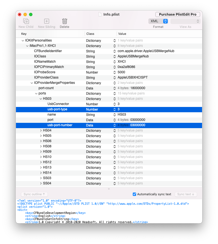Select the IOClass key
Viewport: 218px width, 244px height.
(x=40, y=56)
